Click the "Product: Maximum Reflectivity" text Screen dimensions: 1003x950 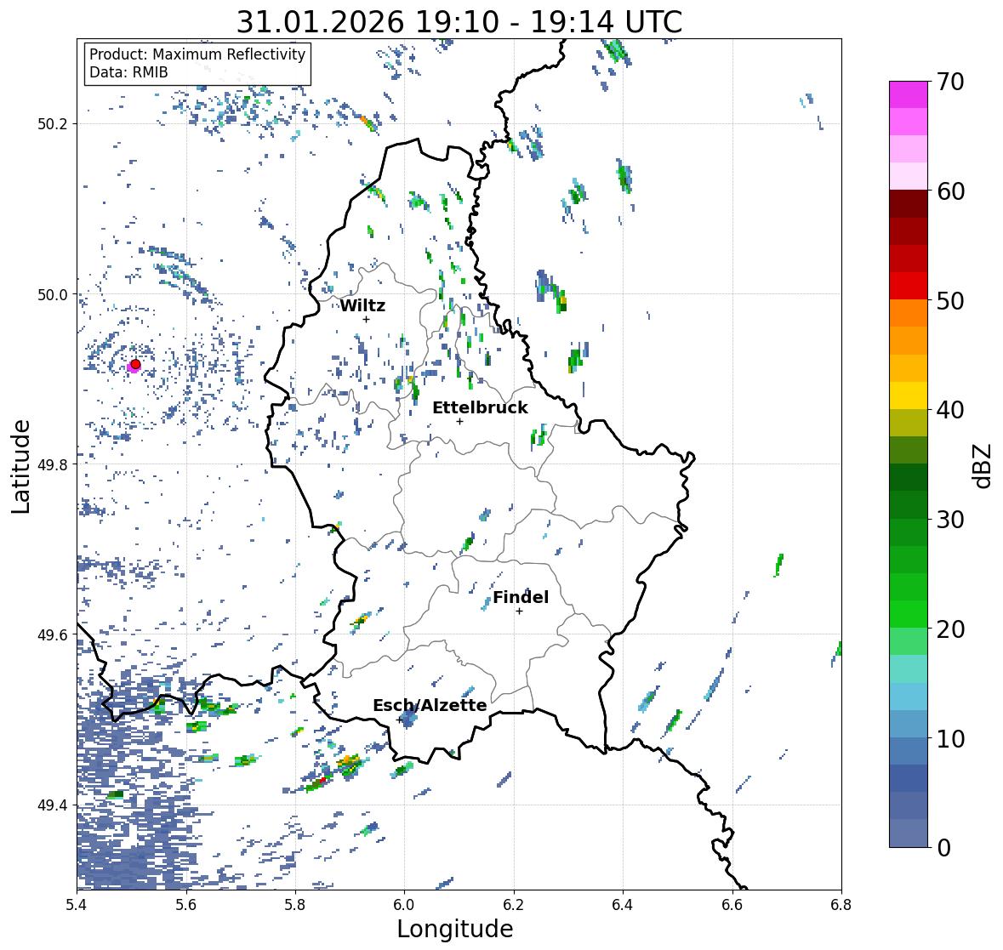point(197,54)
